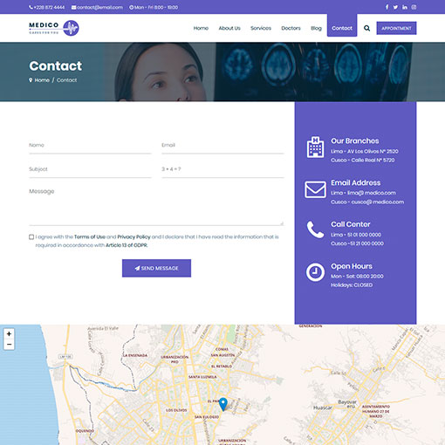Open the Services menu item
The width and height of the screenshot is (445, 445).
click(x=261, y=28)
